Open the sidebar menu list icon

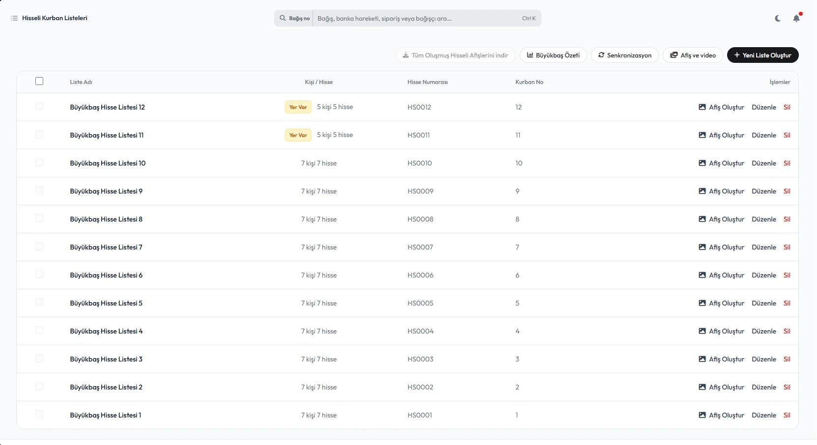pyautogui.click(x=14, y=18)
